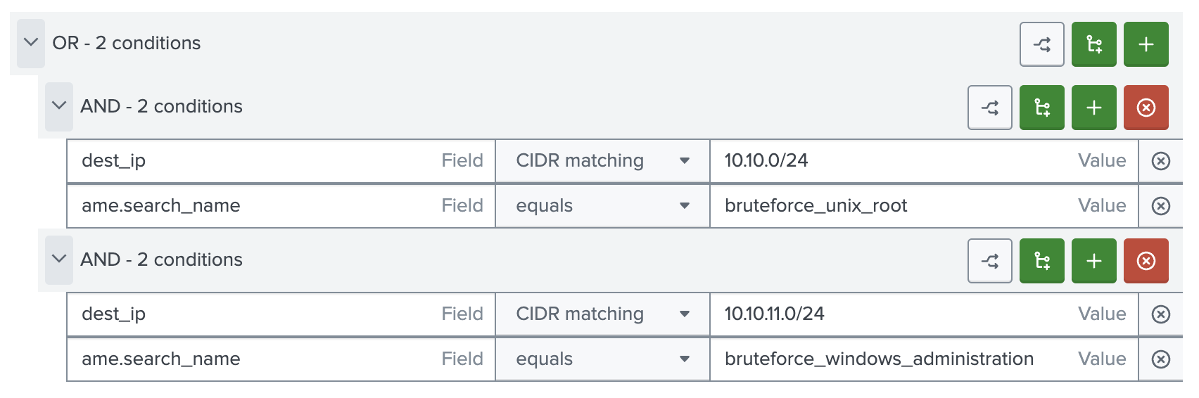Viewport: 1199px width, 398px height.
Task: Remove the 10.10.11.0/24 condition row
Action: [1160, 314]
